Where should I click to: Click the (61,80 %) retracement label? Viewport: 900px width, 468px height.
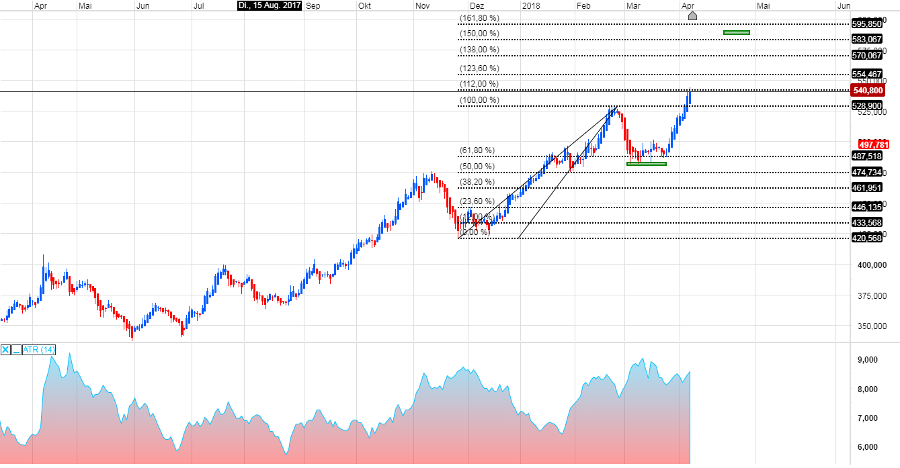click(x=478, y=150)
